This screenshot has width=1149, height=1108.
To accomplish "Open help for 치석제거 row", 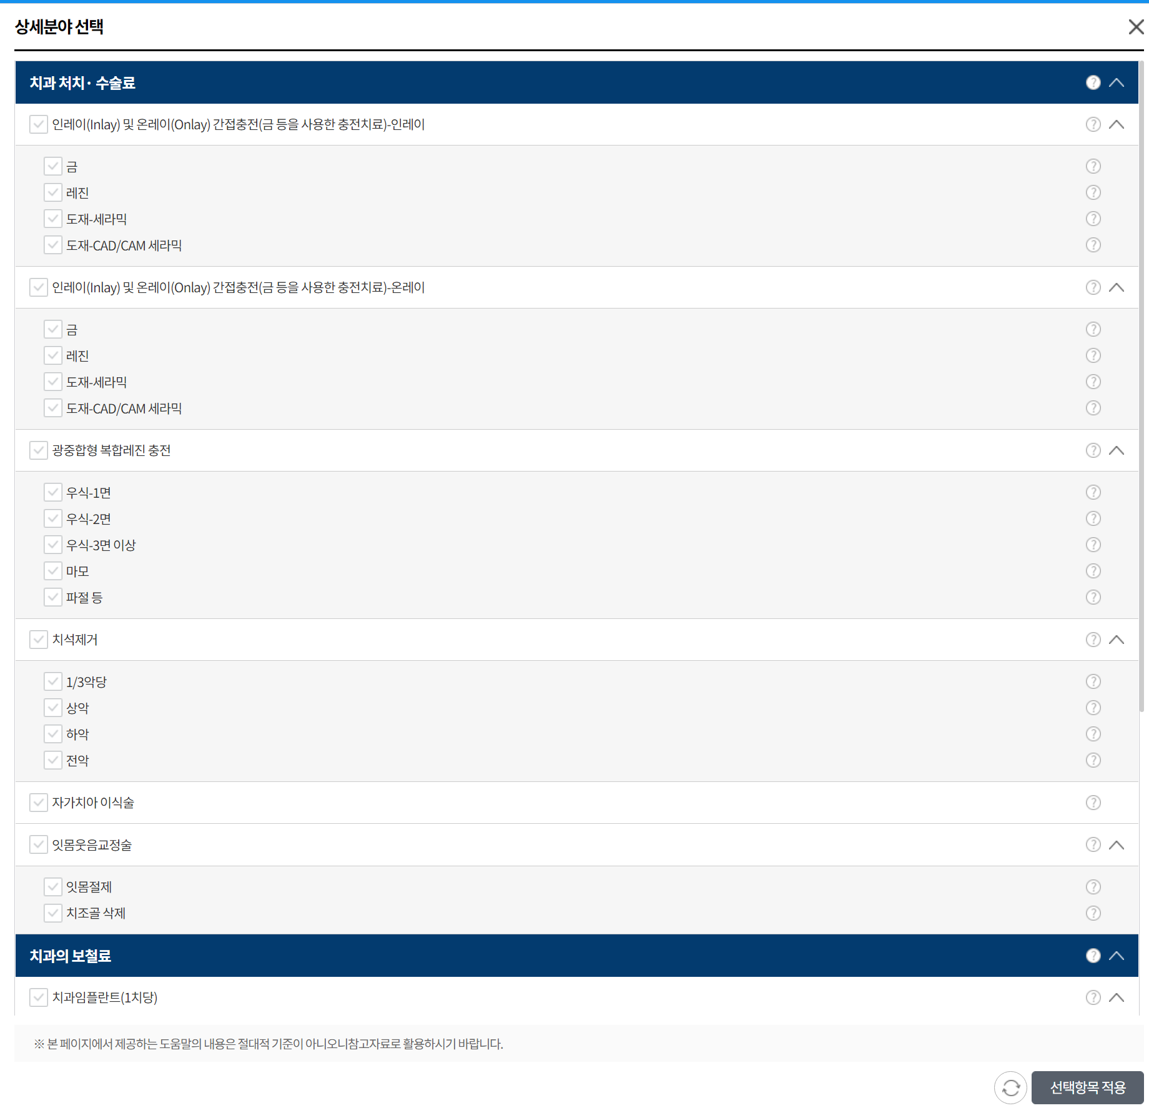I will click(x=1093, y=640).
